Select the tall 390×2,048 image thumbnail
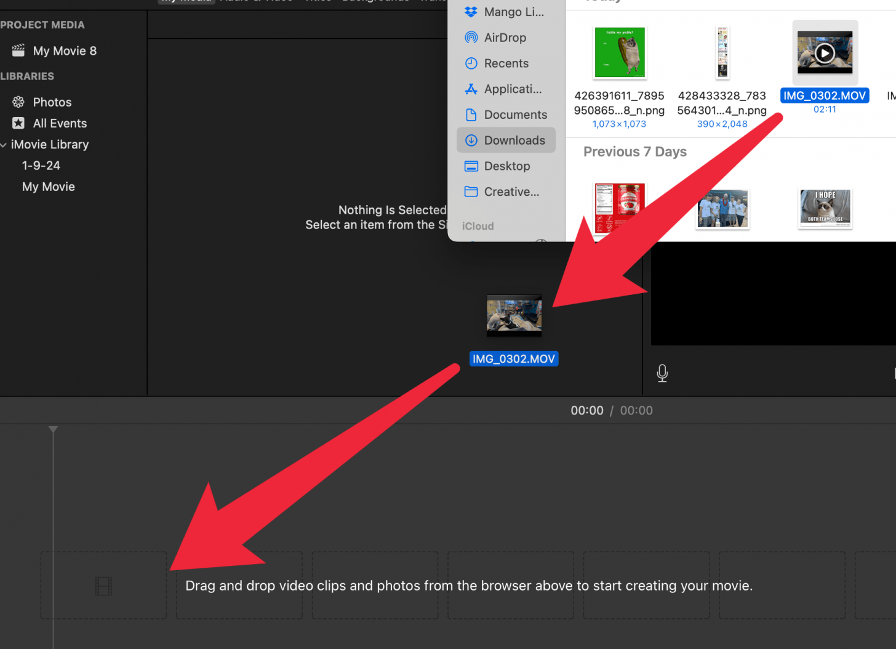The height and width of the screenshot is (649, 896). pyautogui.click(x=722, y=52)
